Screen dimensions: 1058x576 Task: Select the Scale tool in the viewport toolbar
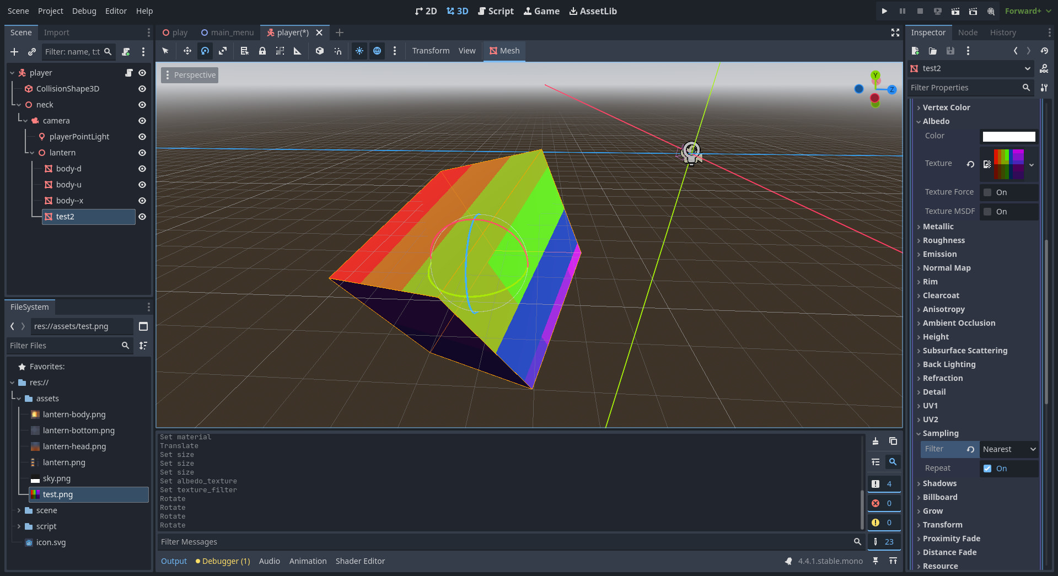tap(223, 51)
